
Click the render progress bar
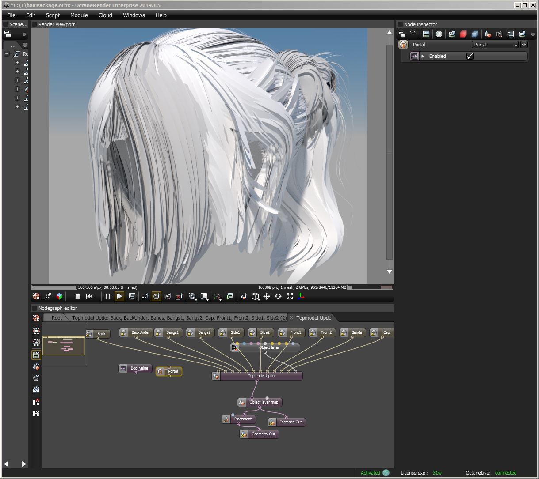(54, 287)
